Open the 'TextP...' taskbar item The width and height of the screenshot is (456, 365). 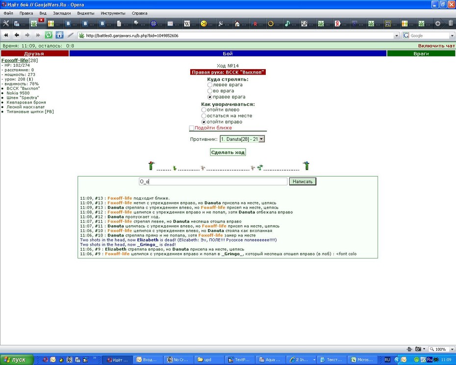pos(239,360)
